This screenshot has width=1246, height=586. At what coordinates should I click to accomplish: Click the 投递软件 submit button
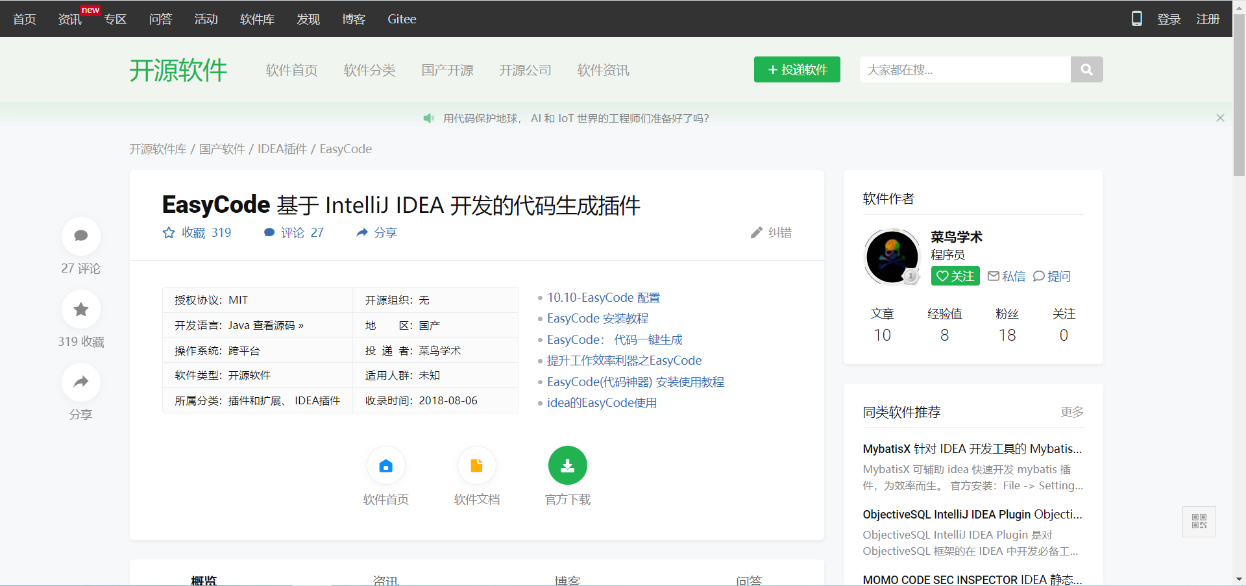797,69
